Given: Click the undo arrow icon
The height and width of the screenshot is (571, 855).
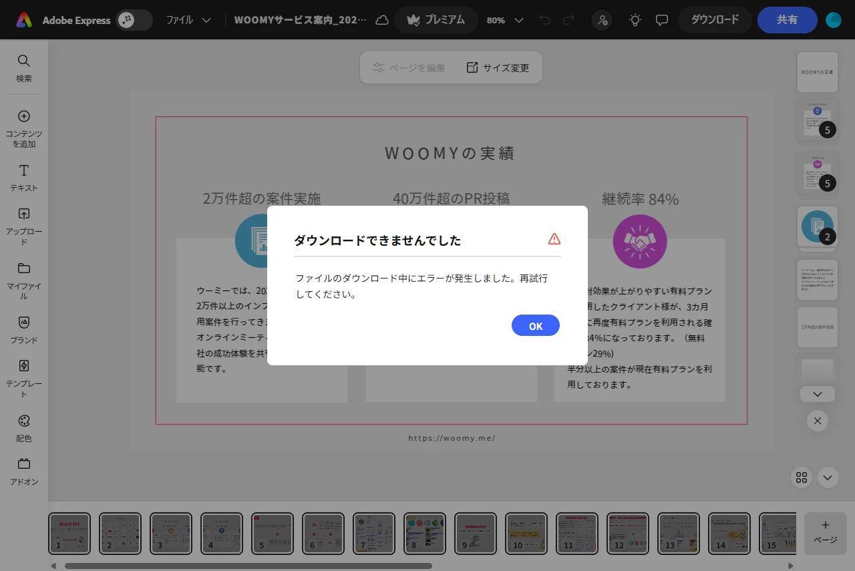Looking at the screenshot, I should click(x=545, y=20).
